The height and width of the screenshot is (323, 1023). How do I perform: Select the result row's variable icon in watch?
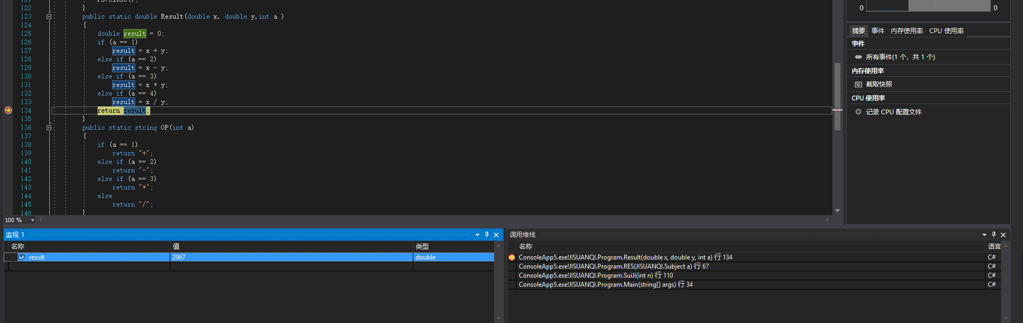[x=21, y=257]
